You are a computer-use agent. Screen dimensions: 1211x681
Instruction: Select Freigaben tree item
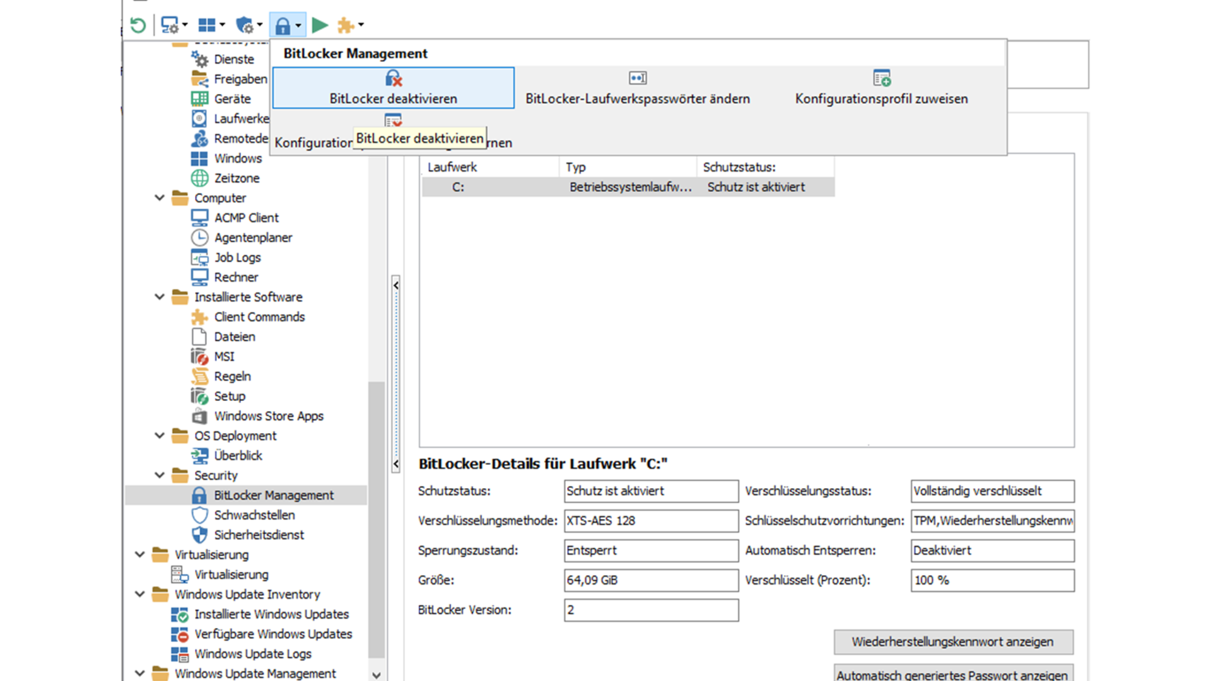tap(240, 79)
